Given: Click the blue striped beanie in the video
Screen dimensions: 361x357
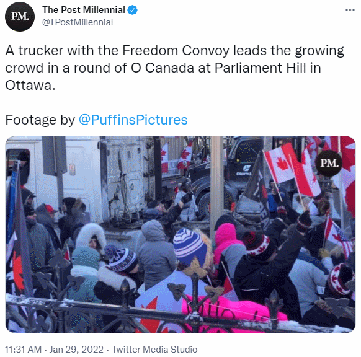Looking at the screenshot, I should pyautogui.click(x=189, y=246).
